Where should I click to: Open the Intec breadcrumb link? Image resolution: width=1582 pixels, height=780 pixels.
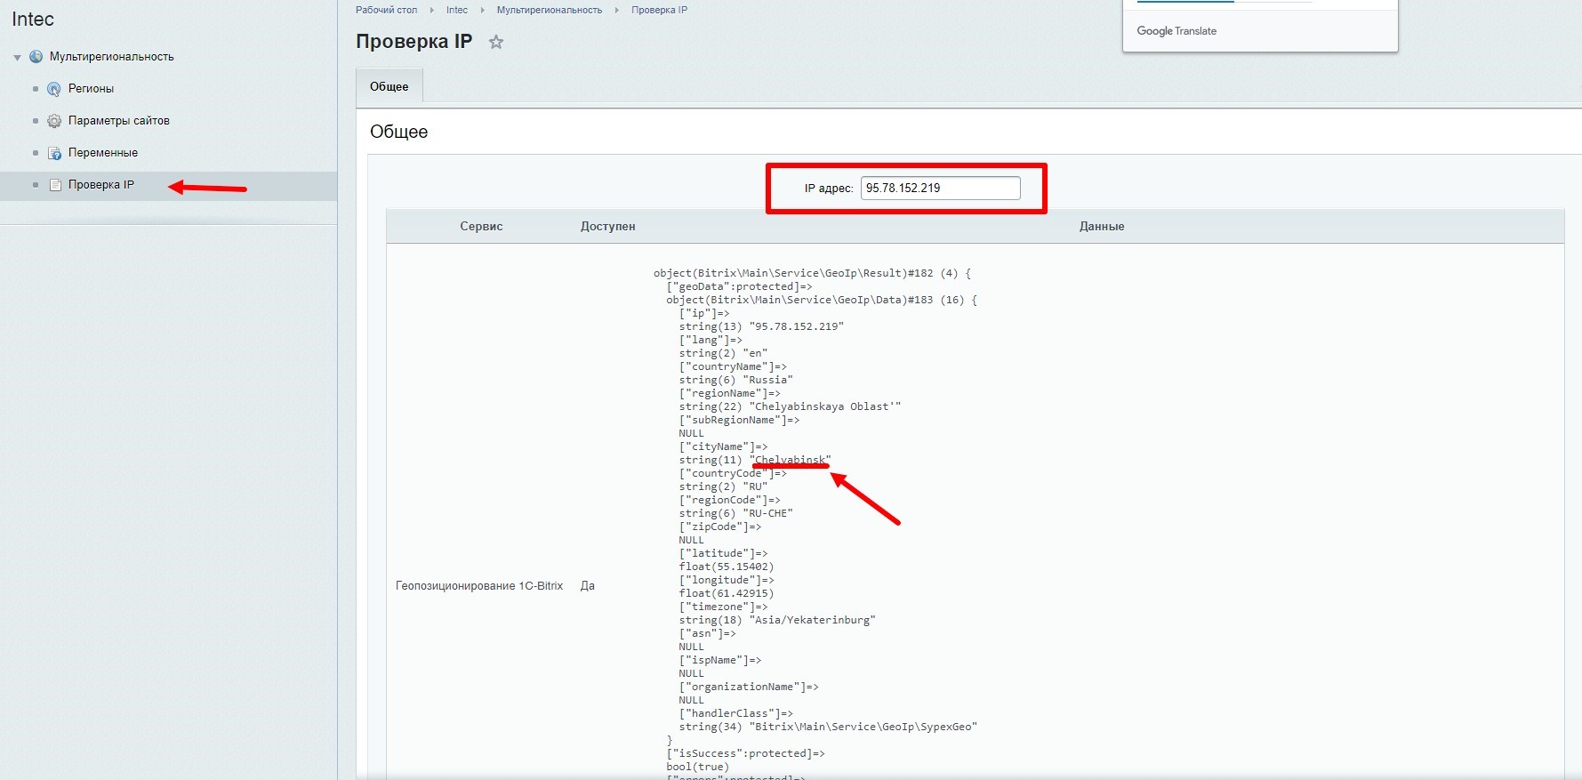point(456,10)
